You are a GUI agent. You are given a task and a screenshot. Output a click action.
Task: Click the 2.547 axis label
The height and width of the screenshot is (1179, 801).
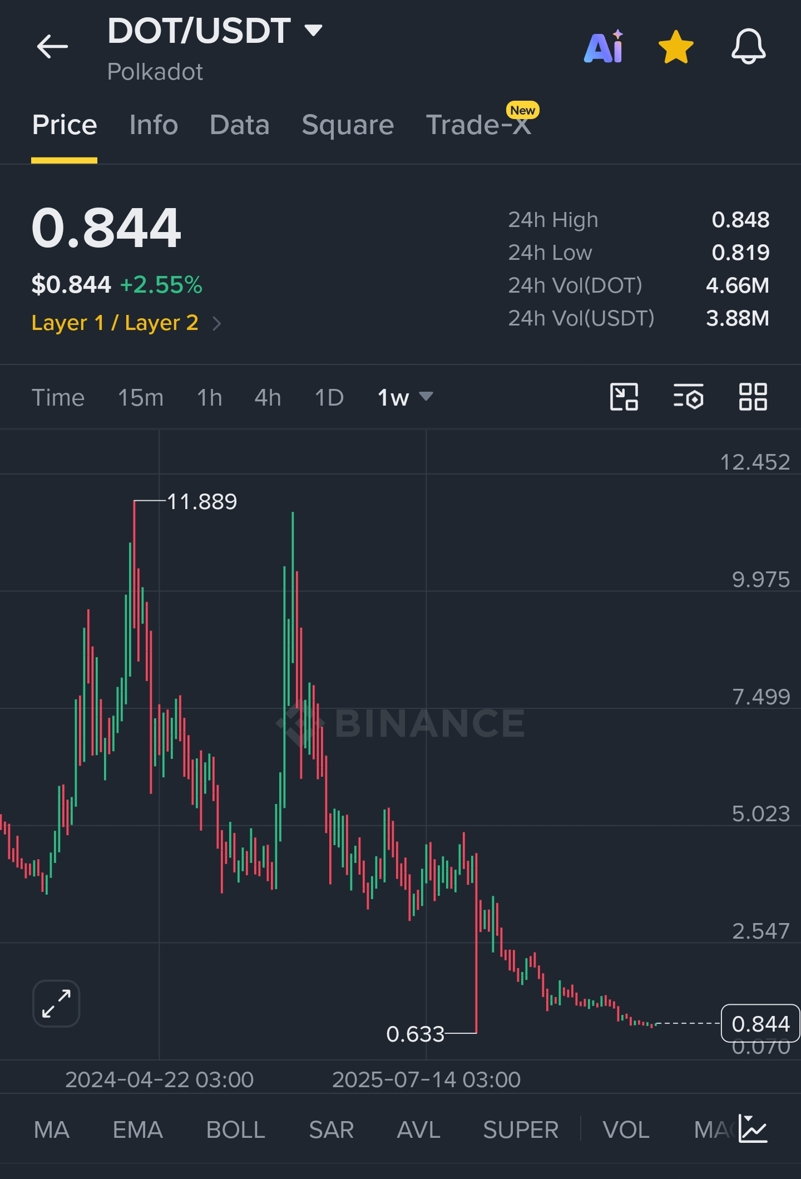click(761, 931)
